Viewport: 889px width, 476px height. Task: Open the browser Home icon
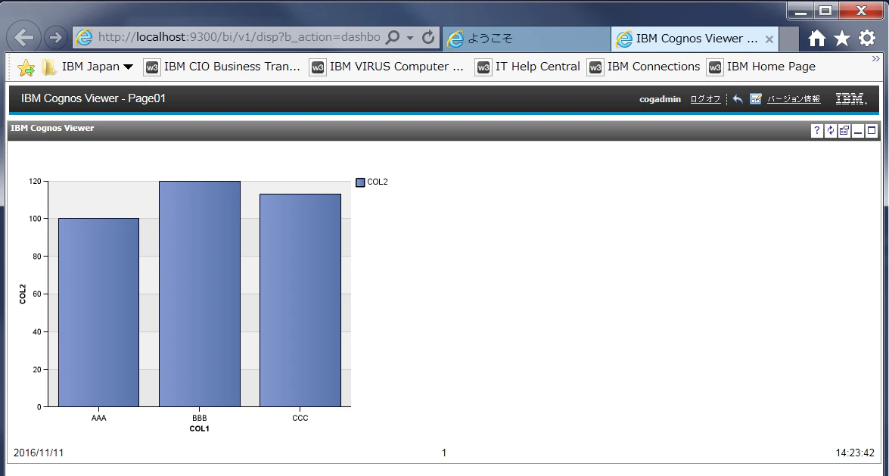pyautogui.click(x=817, y=38)
